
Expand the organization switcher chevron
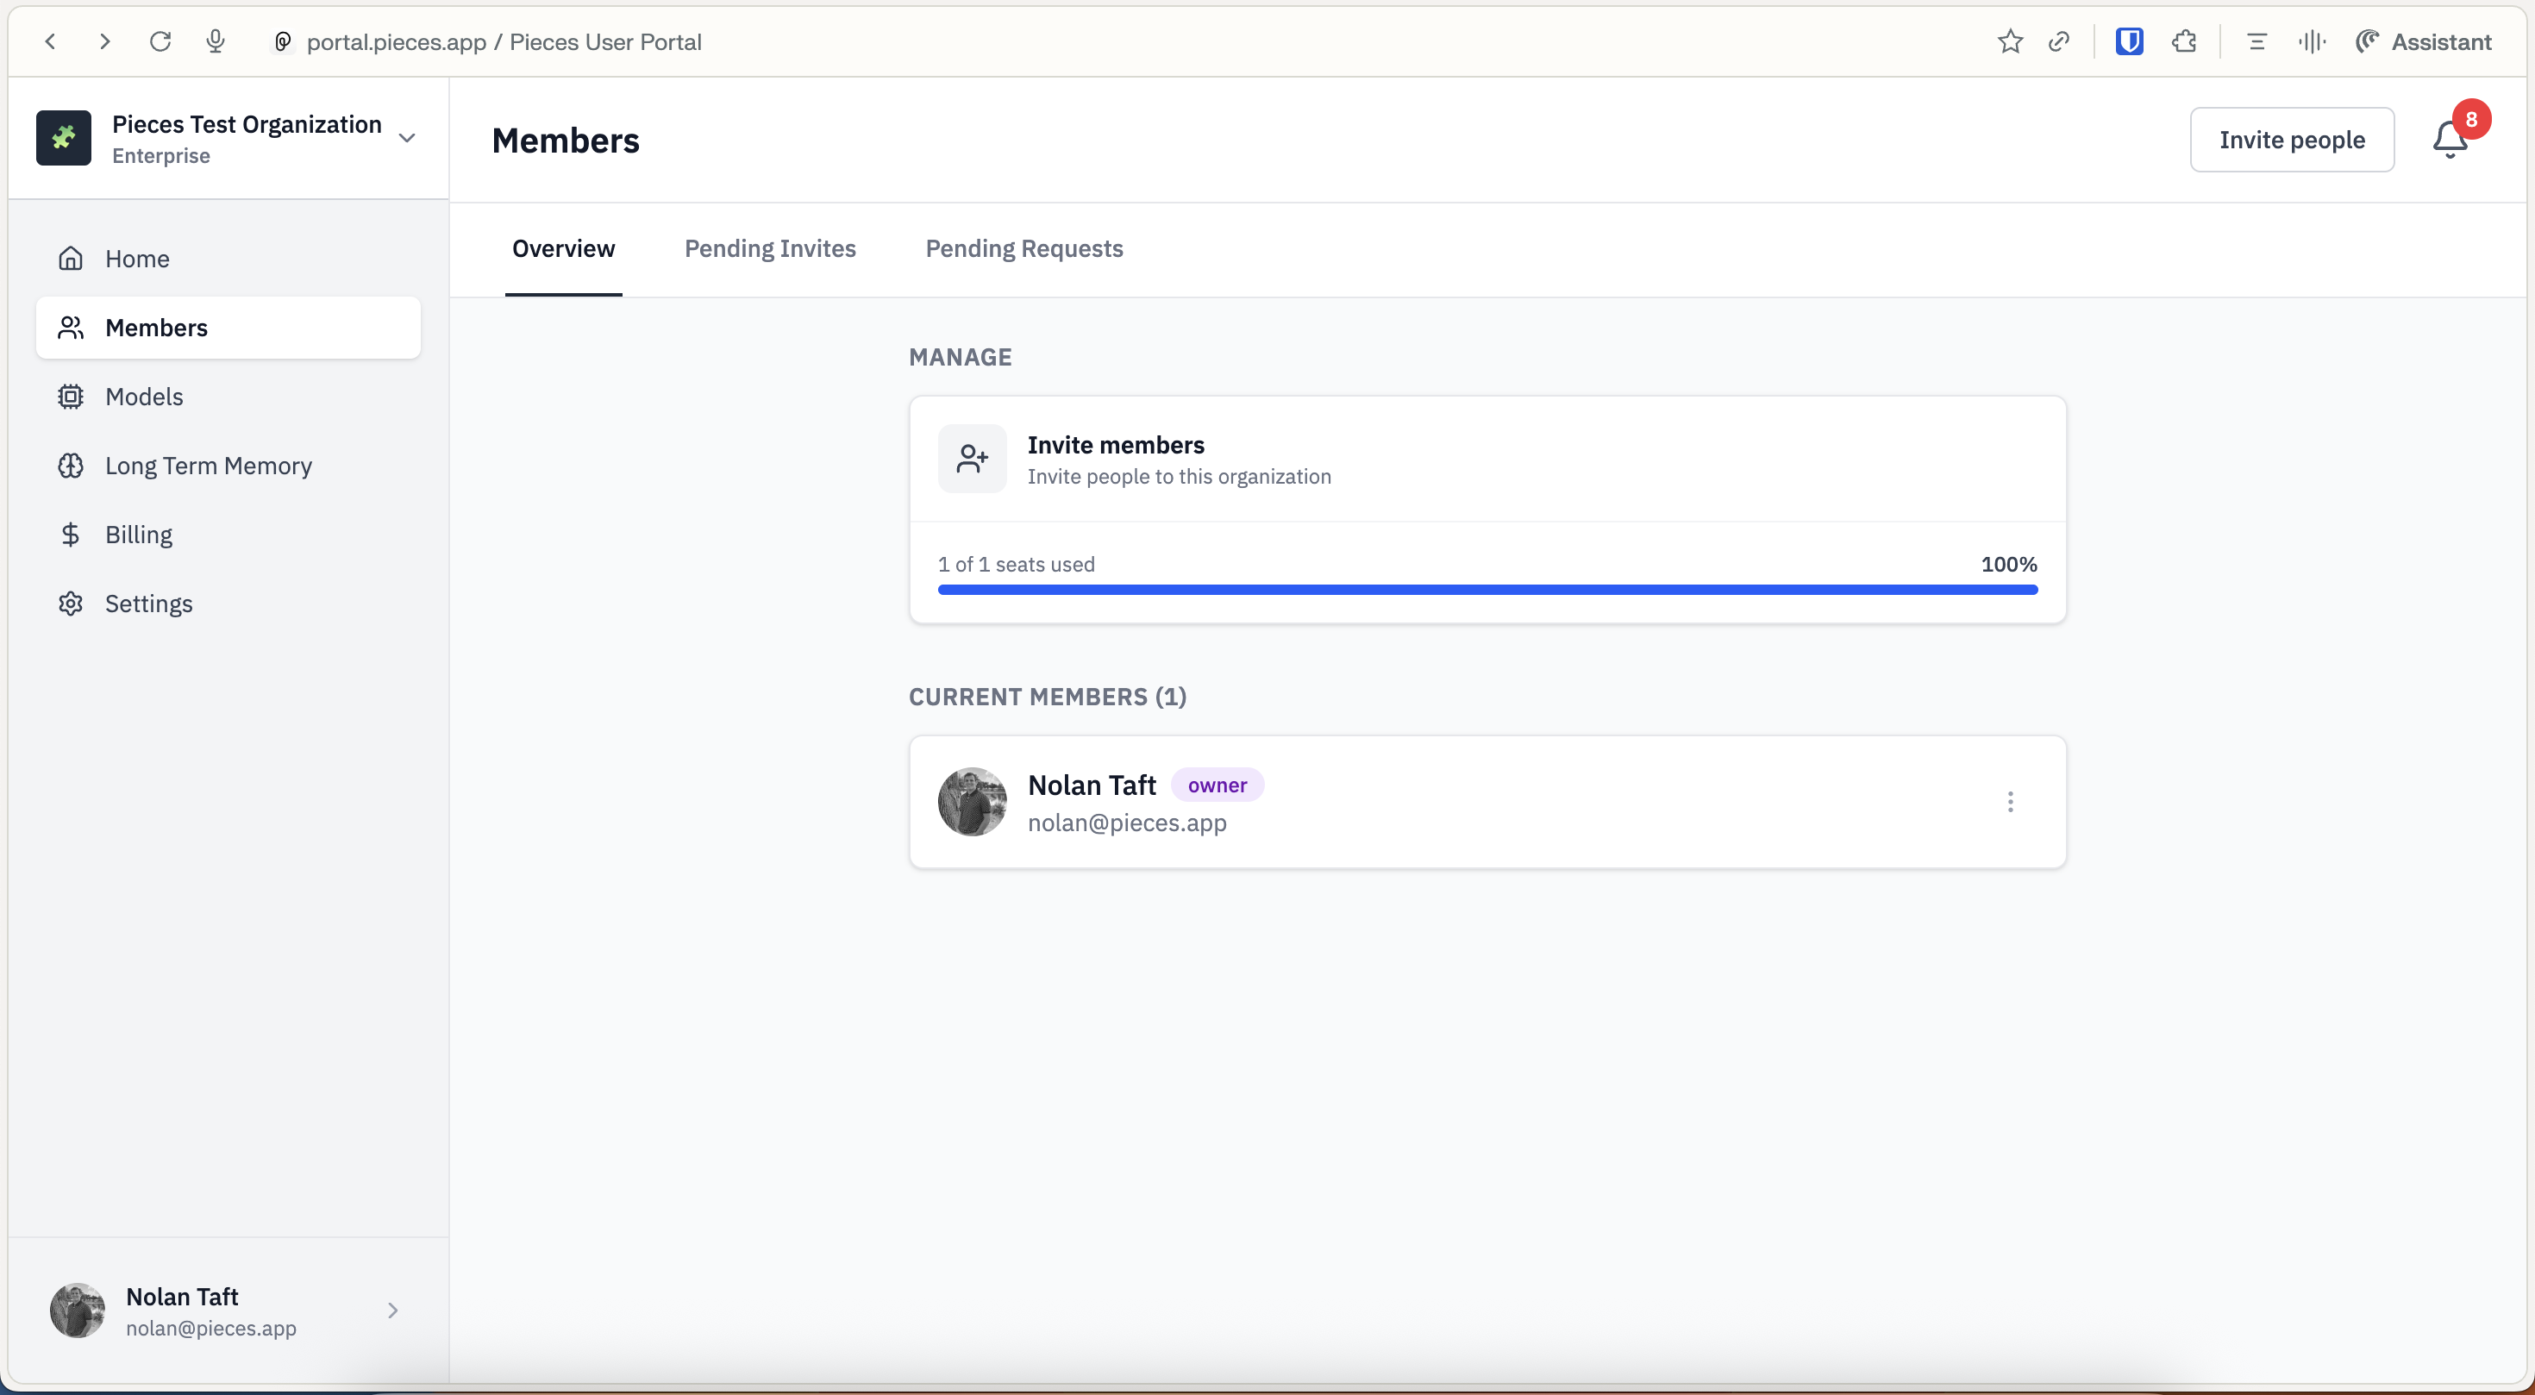click(x=407, y=138)
